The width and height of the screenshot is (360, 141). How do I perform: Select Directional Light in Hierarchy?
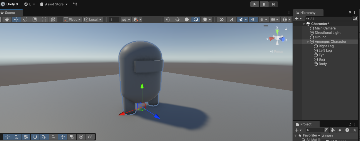tap(328, 33)
